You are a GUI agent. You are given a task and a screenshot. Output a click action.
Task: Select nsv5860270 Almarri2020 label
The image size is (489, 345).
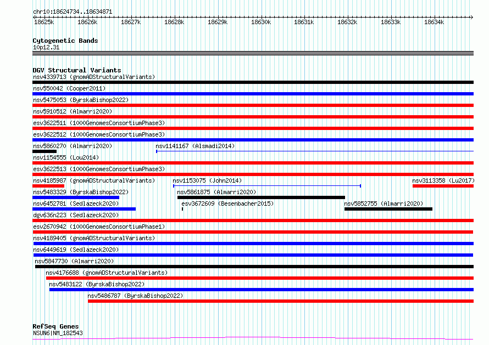pos(73,146)
